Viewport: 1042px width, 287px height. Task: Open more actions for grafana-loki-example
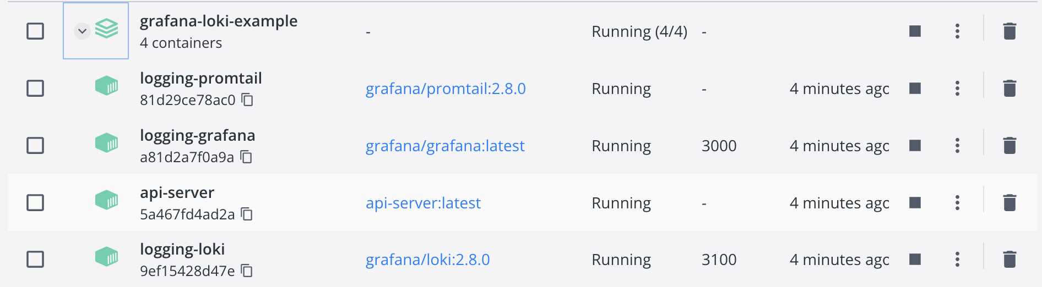point(957,31)
